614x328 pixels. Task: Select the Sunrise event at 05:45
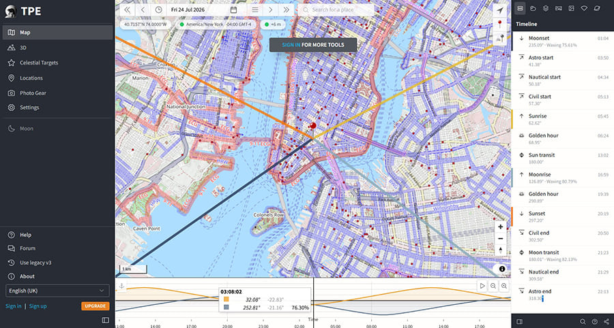563,120
